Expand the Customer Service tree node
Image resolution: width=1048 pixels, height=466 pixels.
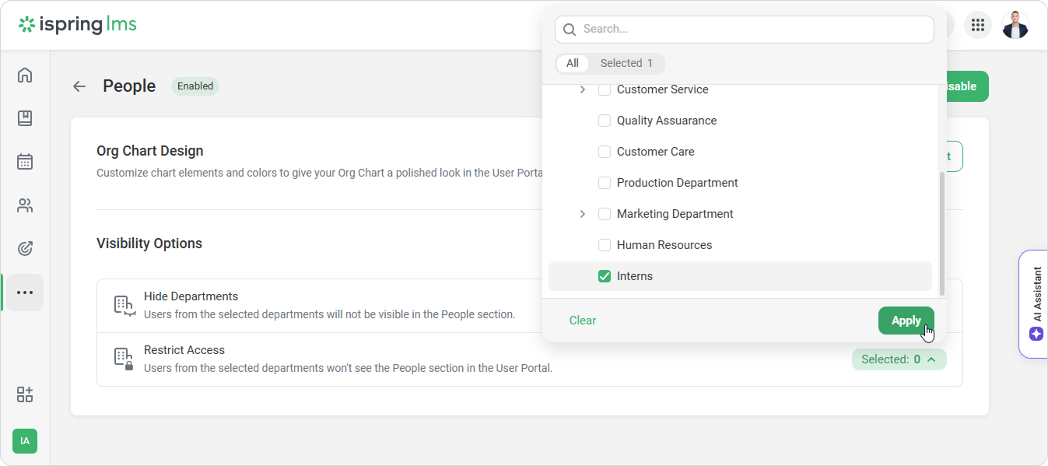point(583,89)
